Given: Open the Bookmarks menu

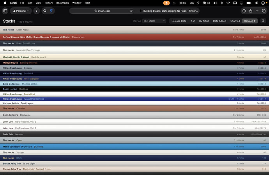Looking at the screenshot, I should (62, 3).
